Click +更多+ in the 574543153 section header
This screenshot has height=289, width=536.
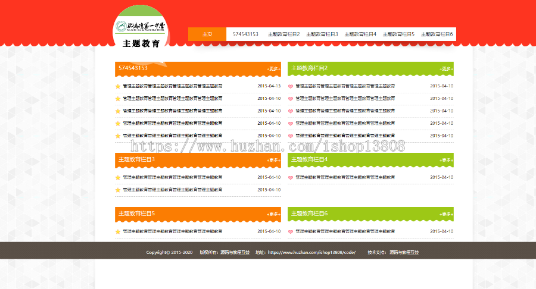[x=273, y=69]
